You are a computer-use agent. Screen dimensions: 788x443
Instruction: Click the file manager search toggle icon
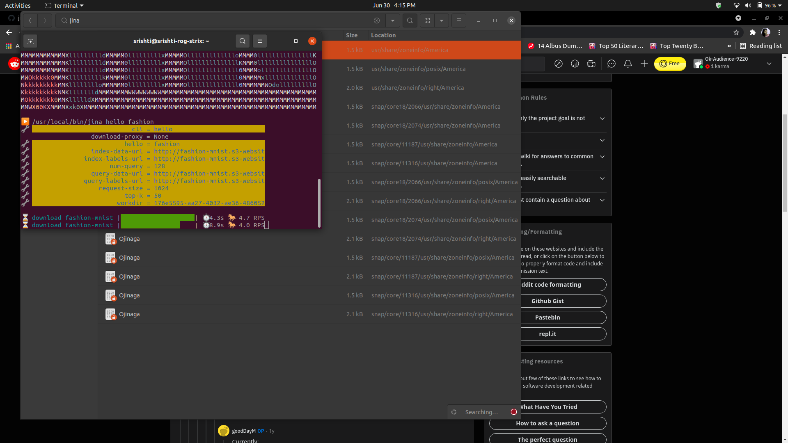point(410,21)
